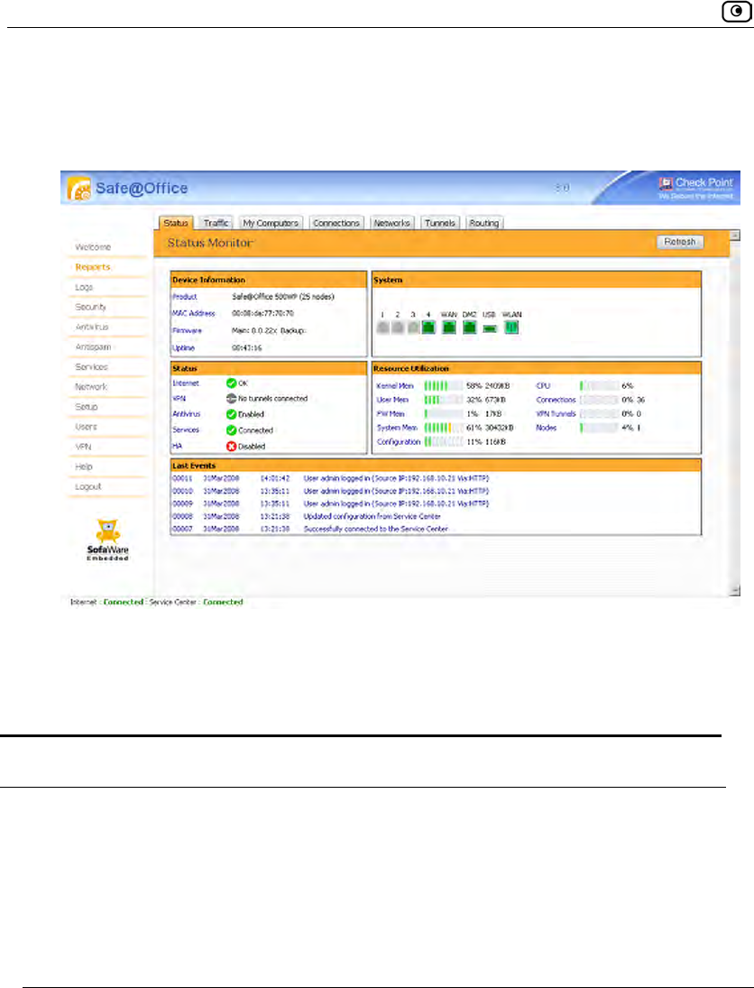Image resolution: width=754 pixels, height=988 pixels.
Task: Open Security in the sidebar
Action: [x=91, y=307]
